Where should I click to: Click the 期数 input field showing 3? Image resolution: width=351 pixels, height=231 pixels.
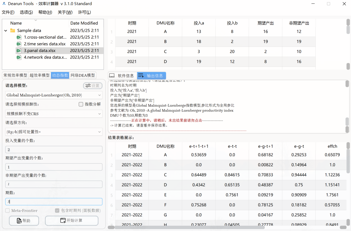[x=53, y=201]
